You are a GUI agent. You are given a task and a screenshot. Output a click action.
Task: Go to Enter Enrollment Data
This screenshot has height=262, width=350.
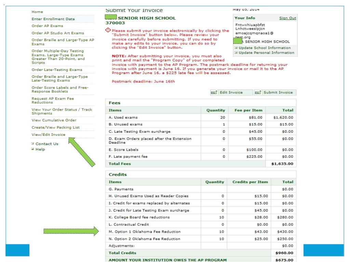[53, 19]
